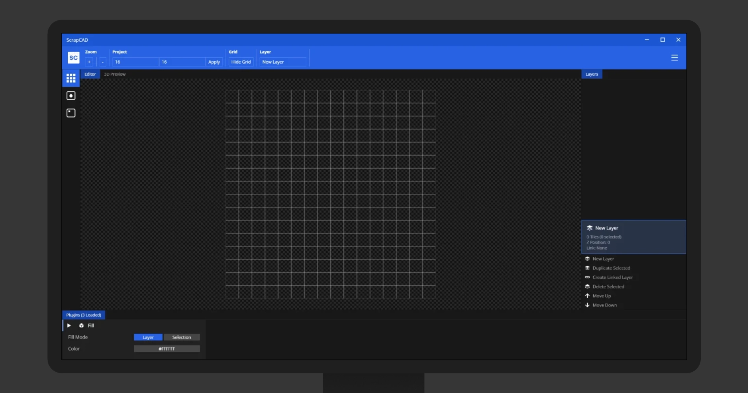Screen dimensions: 748x393
Task: Click the SC logo icon
Action: (73, 58)
